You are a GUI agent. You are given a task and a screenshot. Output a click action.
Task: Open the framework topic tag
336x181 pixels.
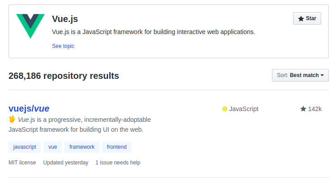(82, 147)
